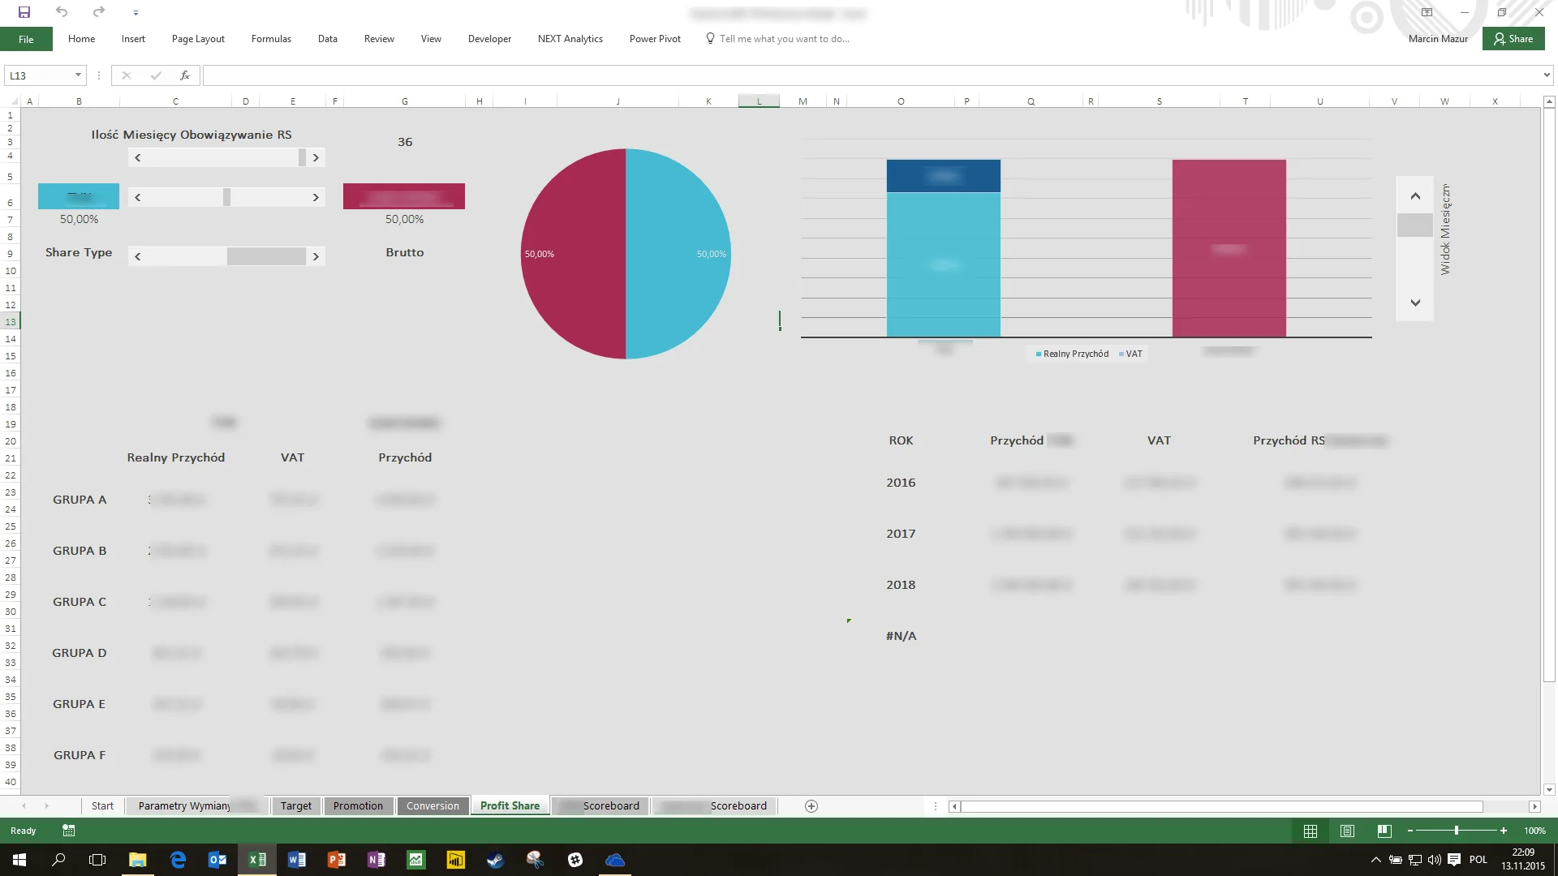Image resolution: width=1558 pixels, height=876 pixels.
Task: Click left arrow of Share Type scrollbar
Action: (138, 256)
